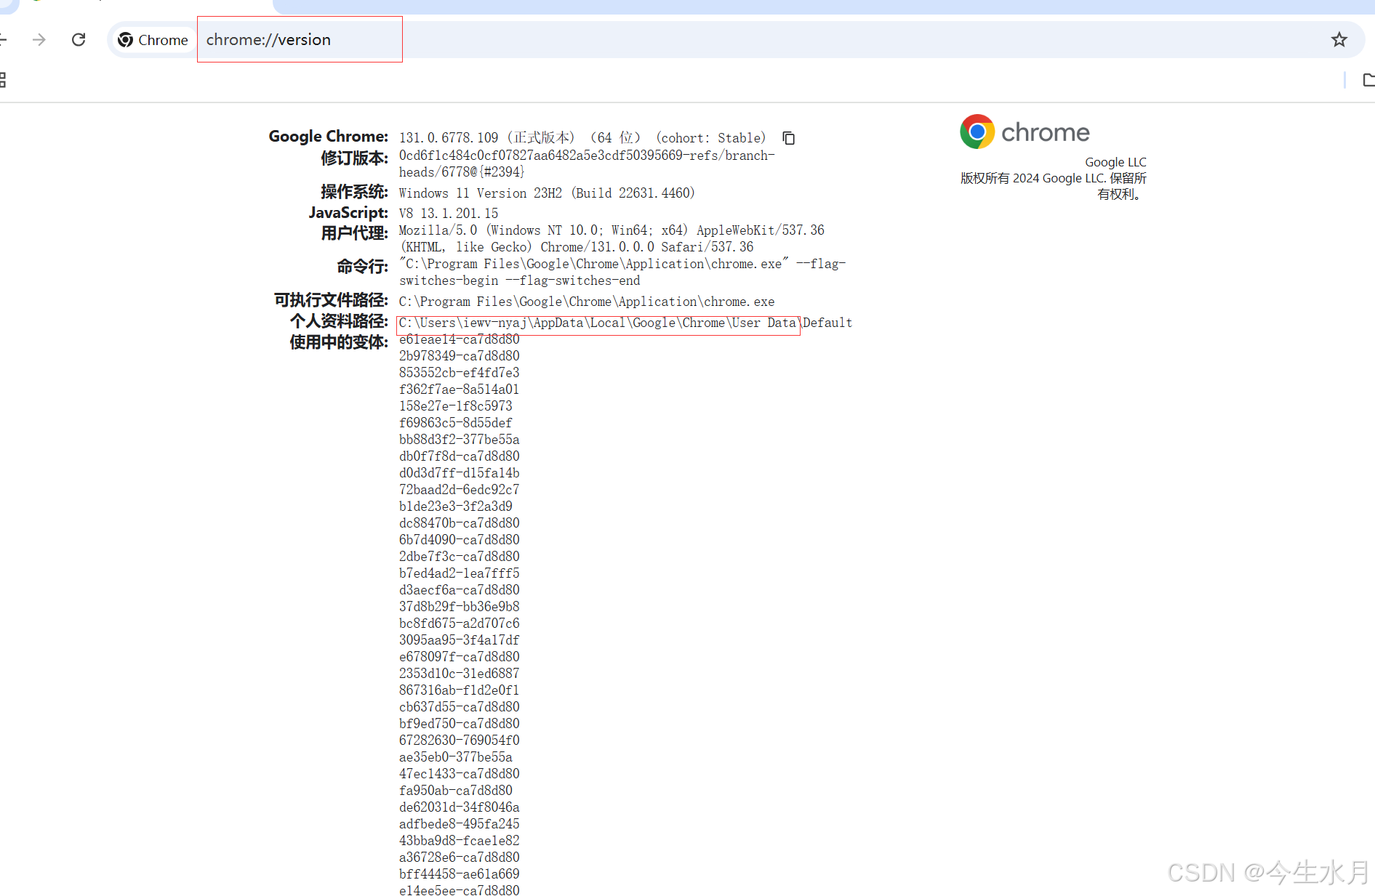This screenshot has width=1375, height=896.
Task: Click variation 853552cb-ef4fd7e3
Action: click(x=460, y=373)
